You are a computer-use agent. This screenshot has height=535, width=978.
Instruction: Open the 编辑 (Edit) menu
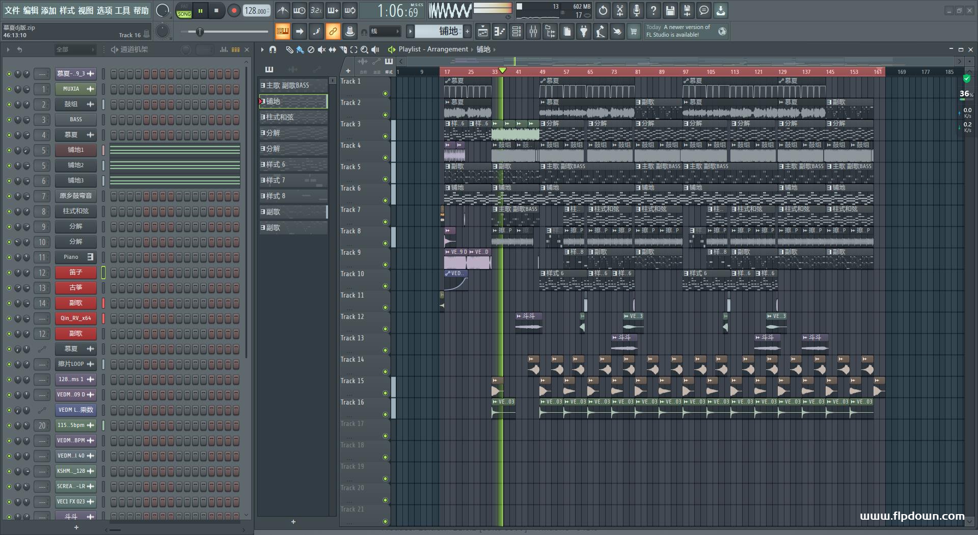pyautogui.click(x=31, y=10)
